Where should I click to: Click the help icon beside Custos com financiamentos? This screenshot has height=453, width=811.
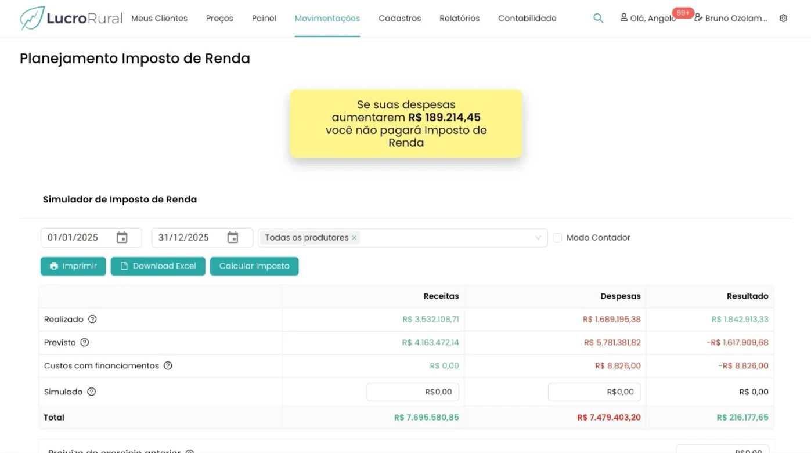coord(168,365)
